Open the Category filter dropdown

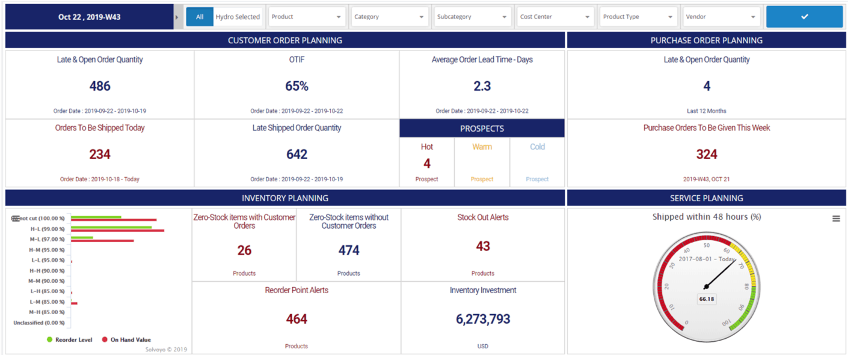389,16
